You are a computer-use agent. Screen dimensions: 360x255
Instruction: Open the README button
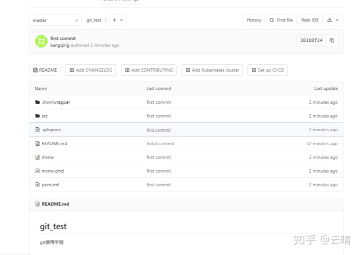coord(45,70)
